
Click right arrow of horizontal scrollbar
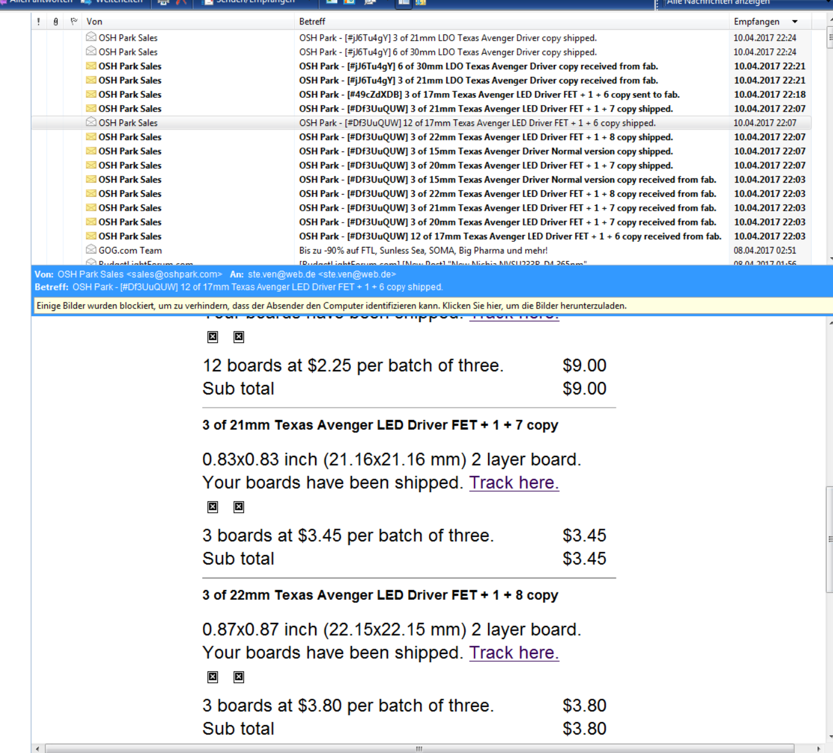point(818,748)
